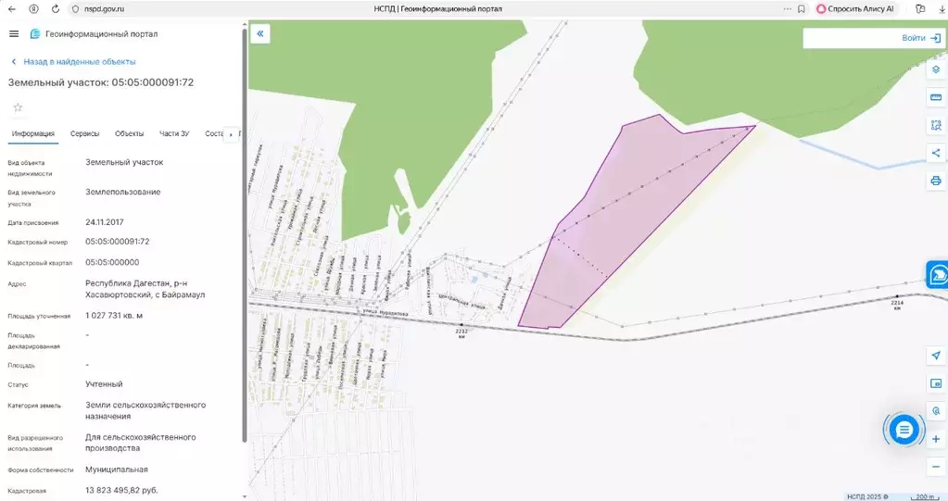Open the map layers panel
Screen dimensions: 948x501
(935, 69)
